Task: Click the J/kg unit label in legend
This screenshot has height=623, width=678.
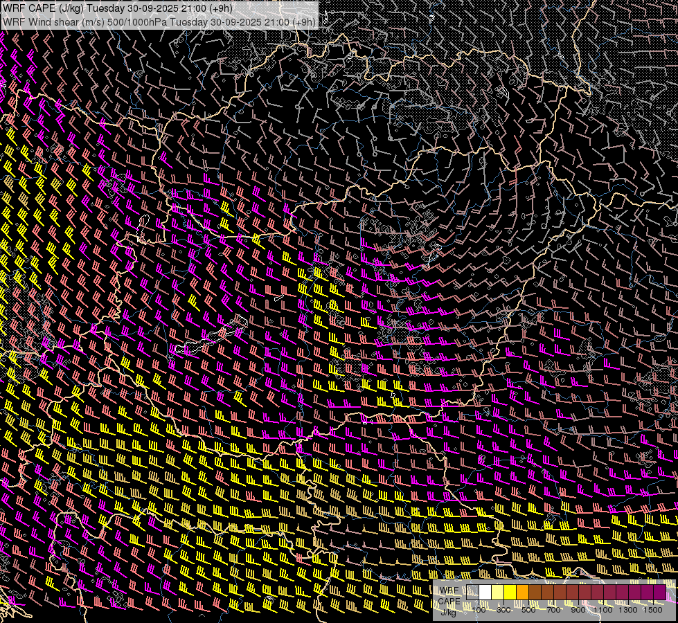Action: pos(448,611)
